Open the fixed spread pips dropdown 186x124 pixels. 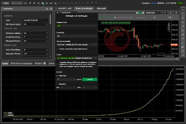point(66,79)
